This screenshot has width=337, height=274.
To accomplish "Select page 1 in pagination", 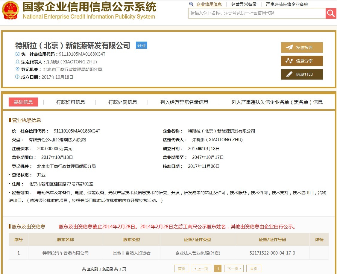I will tap(218, 269).
